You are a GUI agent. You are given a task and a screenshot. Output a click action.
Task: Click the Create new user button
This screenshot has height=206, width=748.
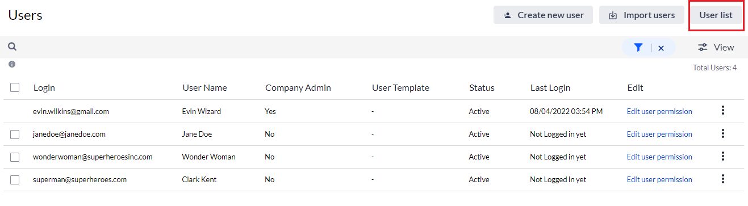[x=543, y=15]
